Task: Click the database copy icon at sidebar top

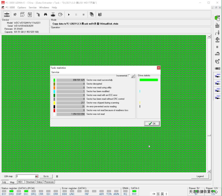Action: click(x=217, y=18)
